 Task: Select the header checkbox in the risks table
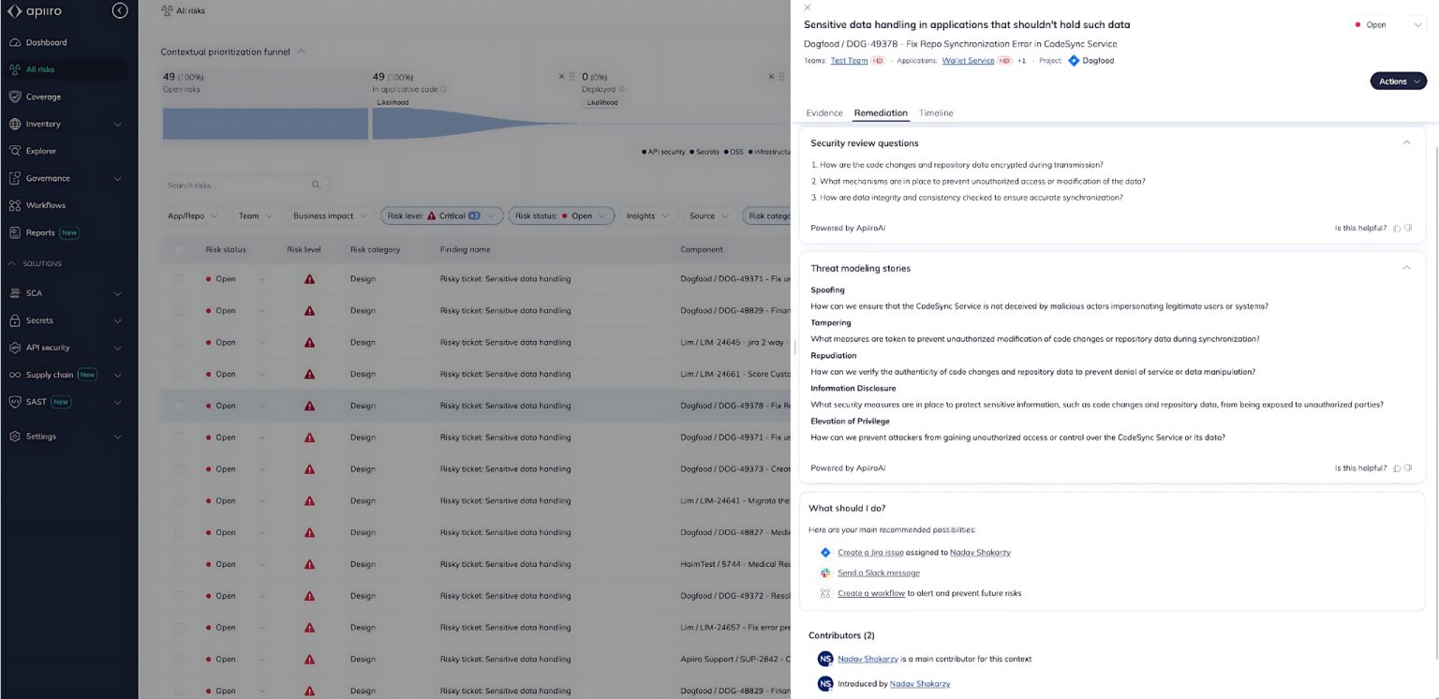pyautogui.click(x=178, y=250)
